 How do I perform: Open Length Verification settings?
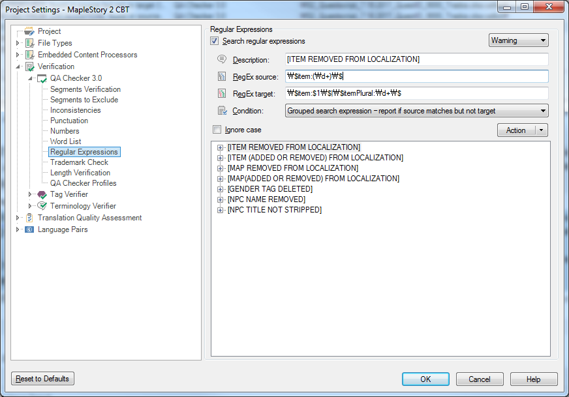80,173
